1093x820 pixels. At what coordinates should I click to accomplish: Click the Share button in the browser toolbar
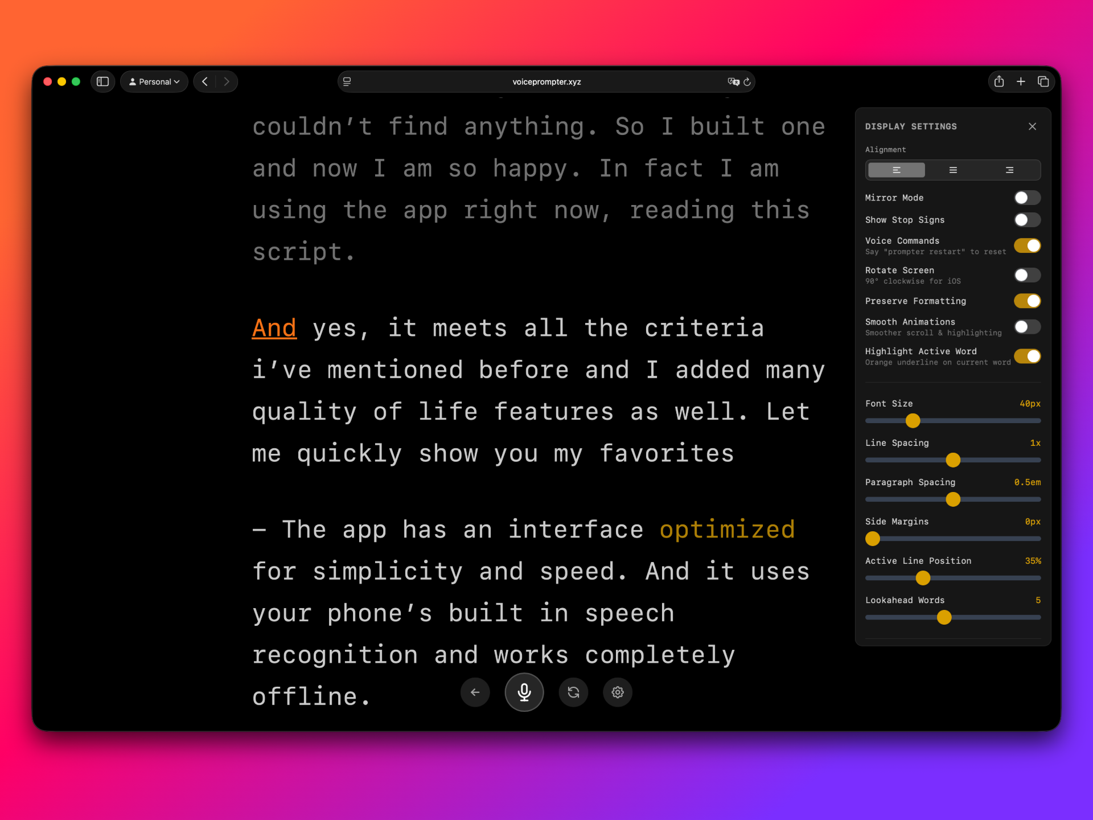point(999,81)
